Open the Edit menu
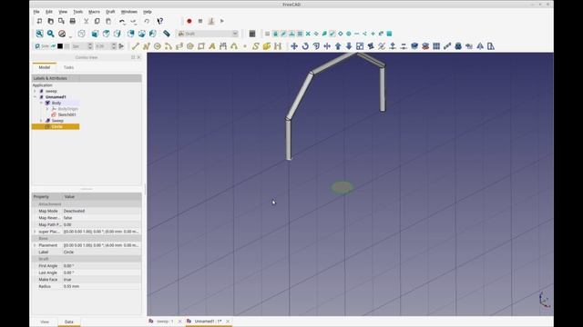Viewport: 583px width, 327px height. pyautogui.click(x=48, y=12)
